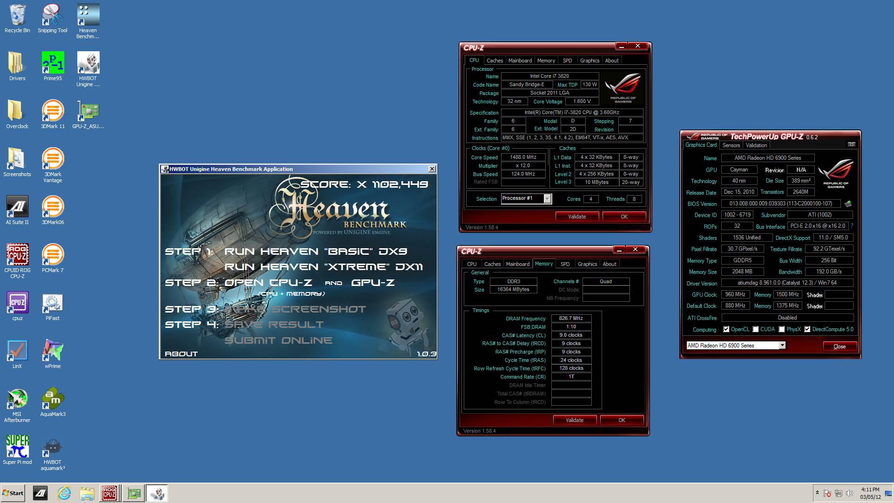Switch to the Sensors tab in GPU-Z
This screenshot has height=503, width=894.
pyautogui.click(x=731, y=145)
